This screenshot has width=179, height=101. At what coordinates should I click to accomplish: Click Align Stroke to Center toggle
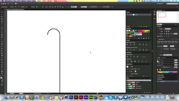(x=164, y=36)
